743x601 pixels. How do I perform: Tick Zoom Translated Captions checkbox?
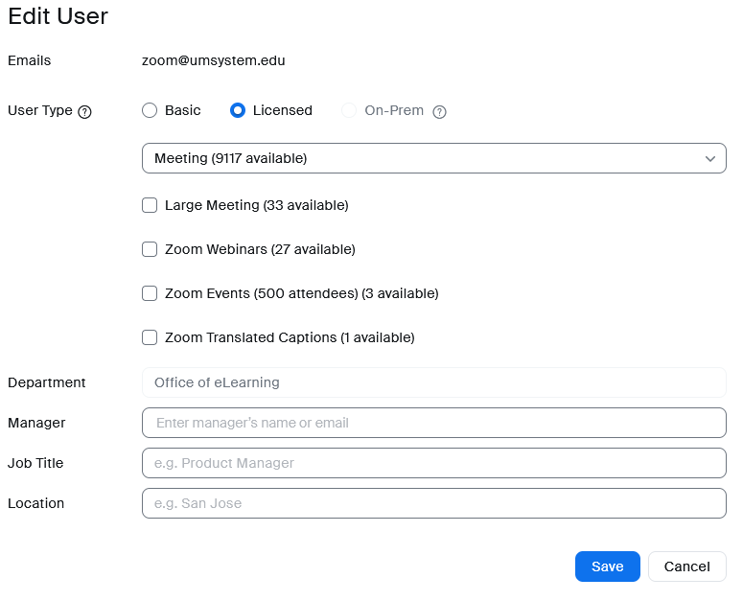pyautogui.click(x=150, y=337)
